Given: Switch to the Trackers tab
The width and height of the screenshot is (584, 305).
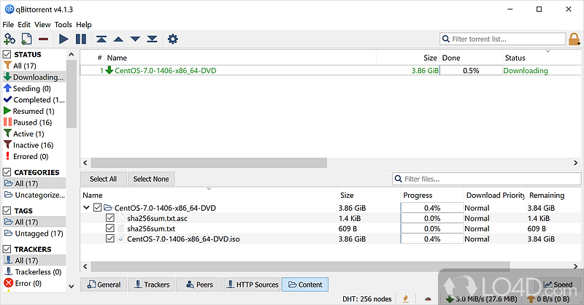Looking at the screenshot, I should 152,285.
